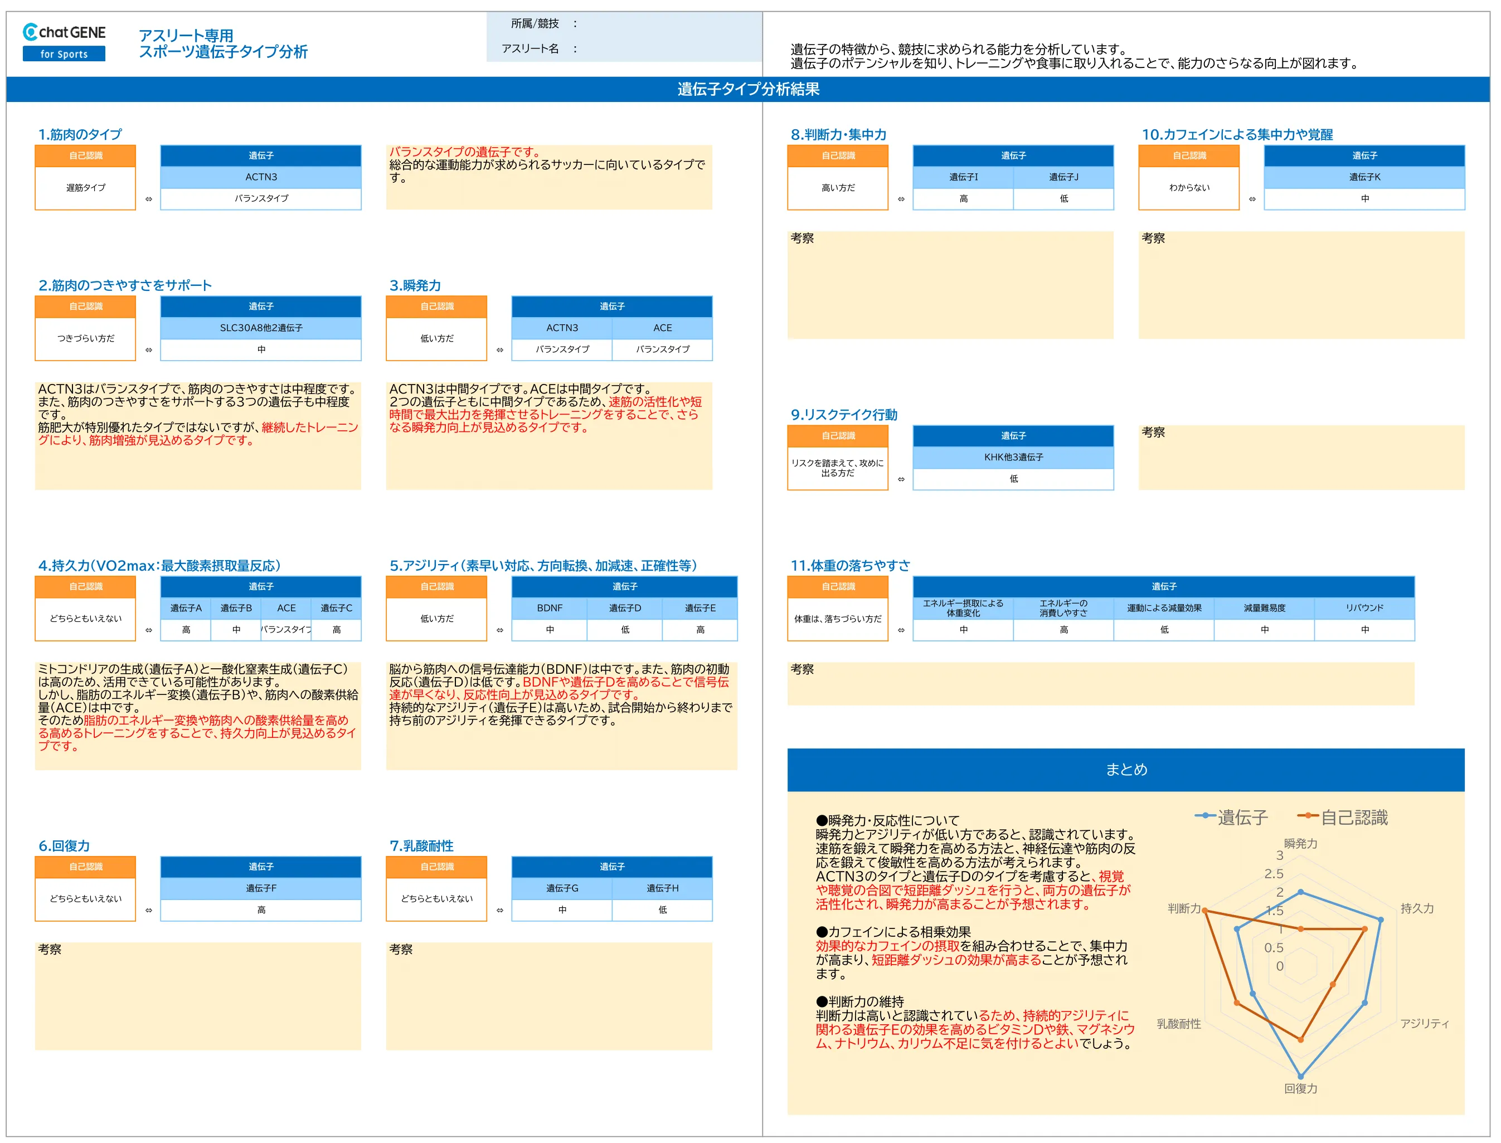Image resolution: width=1501 pixels, height=1143 pixels.
Task: Click the 遺伝子タイプ分析結果 header bar
Action: pos(748,89)
